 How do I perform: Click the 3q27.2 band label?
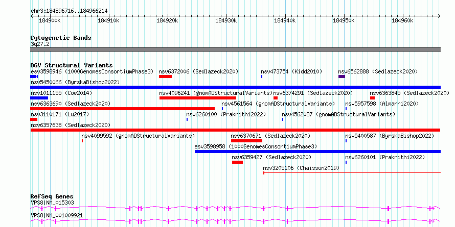point(40,44)
